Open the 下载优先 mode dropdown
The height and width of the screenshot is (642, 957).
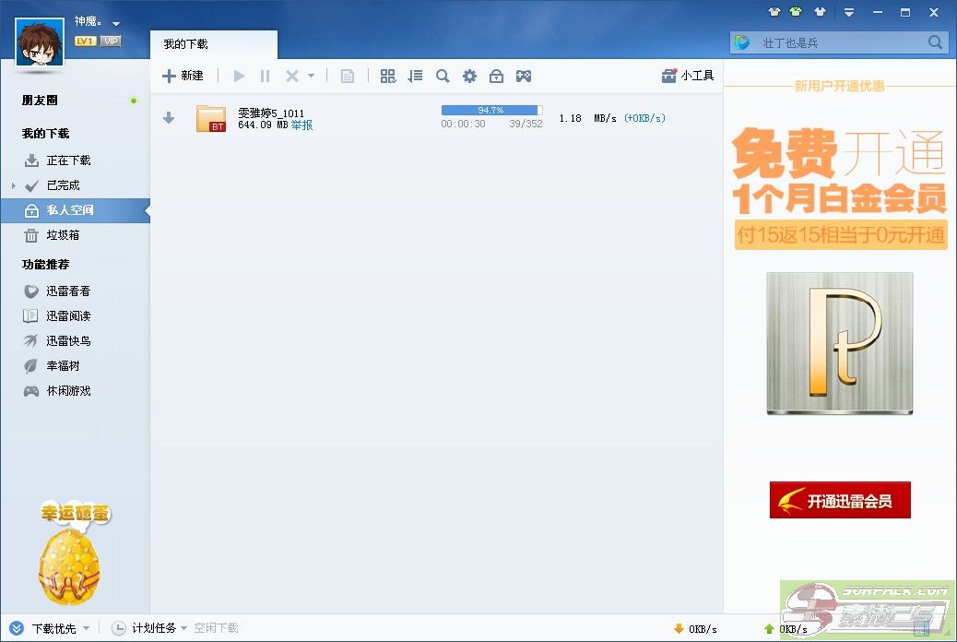(86, 628)
